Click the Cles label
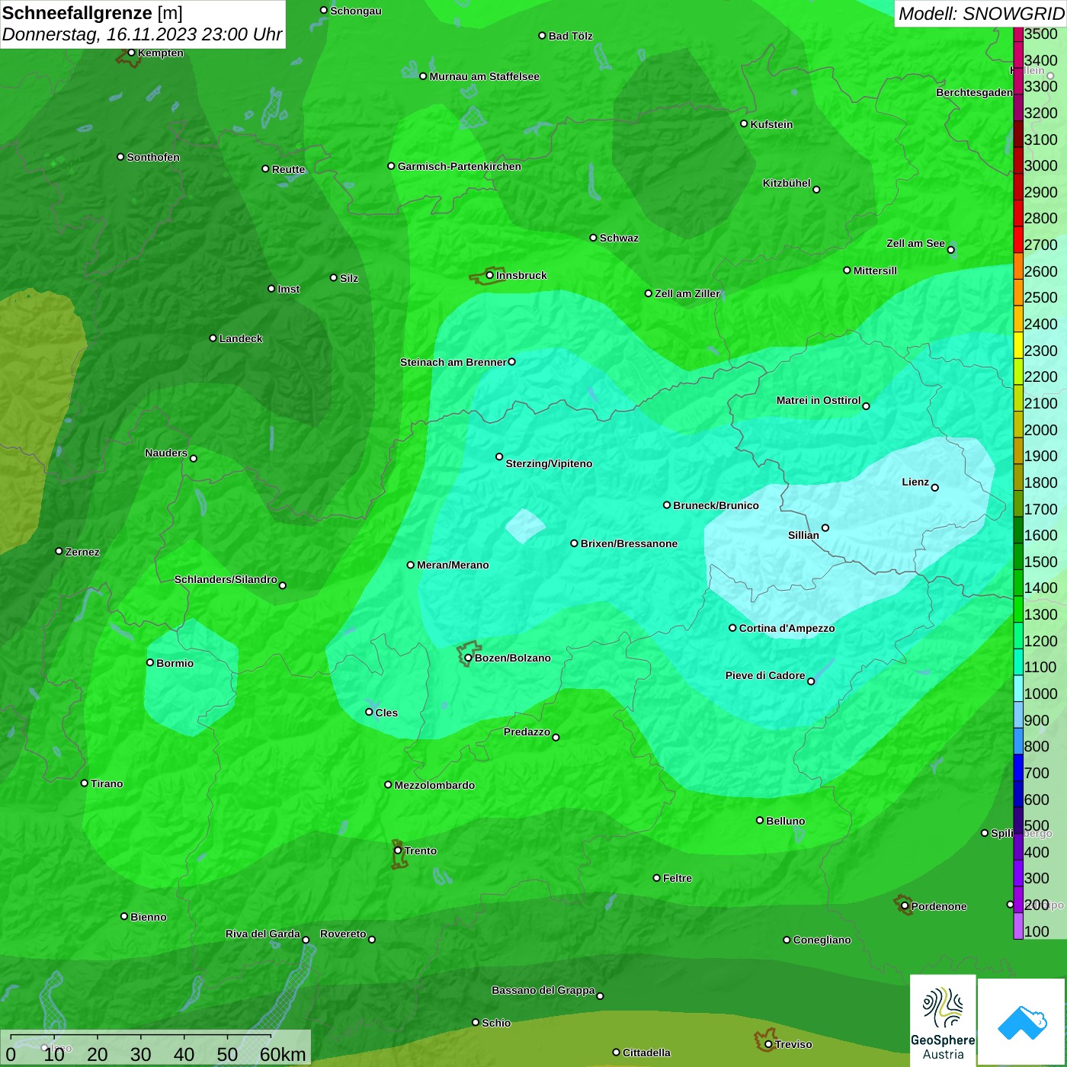Screen dimensions: 1067x1067 point(386,713)
